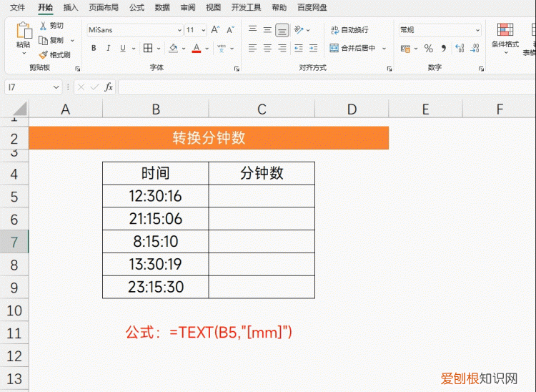Click the fill color paint bucket
This screenshot has width=536, height=392.
pos(174,48)
